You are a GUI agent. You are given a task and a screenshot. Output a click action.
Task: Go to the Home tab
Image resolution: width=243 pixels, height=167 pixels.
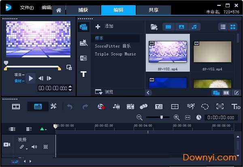click(59, 10)
